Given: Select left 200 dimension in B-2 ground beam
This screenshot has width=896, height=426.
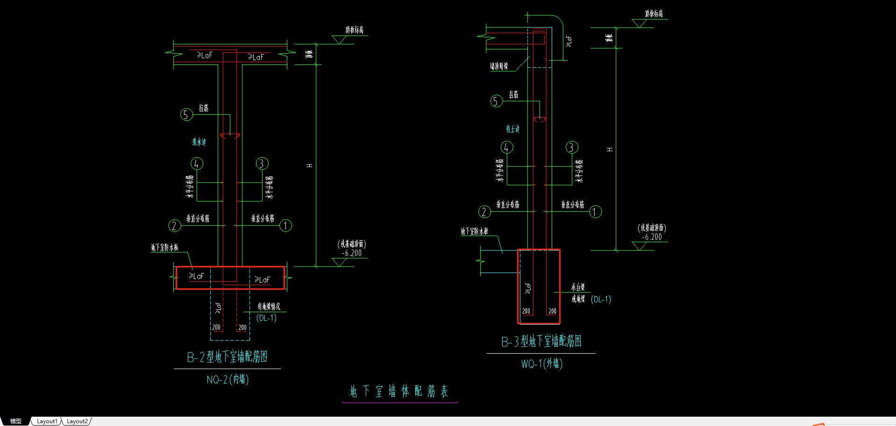Looking at the screenshot, I should point(216,328).
